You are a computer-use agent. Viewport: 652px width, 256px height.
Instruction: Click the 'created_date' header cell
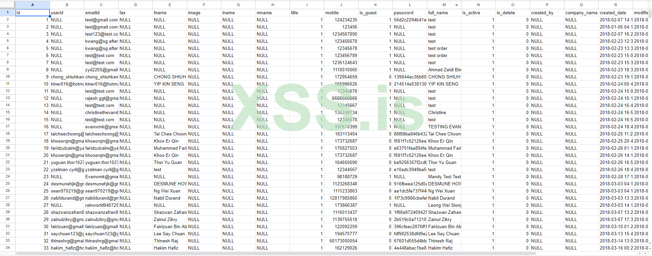click(616, 13)
